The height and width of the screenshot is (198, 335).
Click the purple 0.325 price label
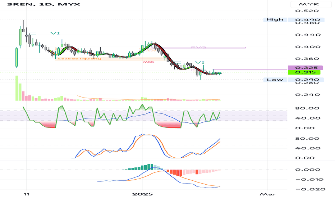pyautogui.click(x=306, y=68)
